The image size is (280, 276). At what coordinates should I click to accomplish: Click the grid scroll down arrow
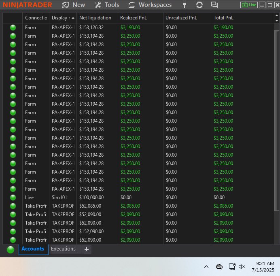277,20
